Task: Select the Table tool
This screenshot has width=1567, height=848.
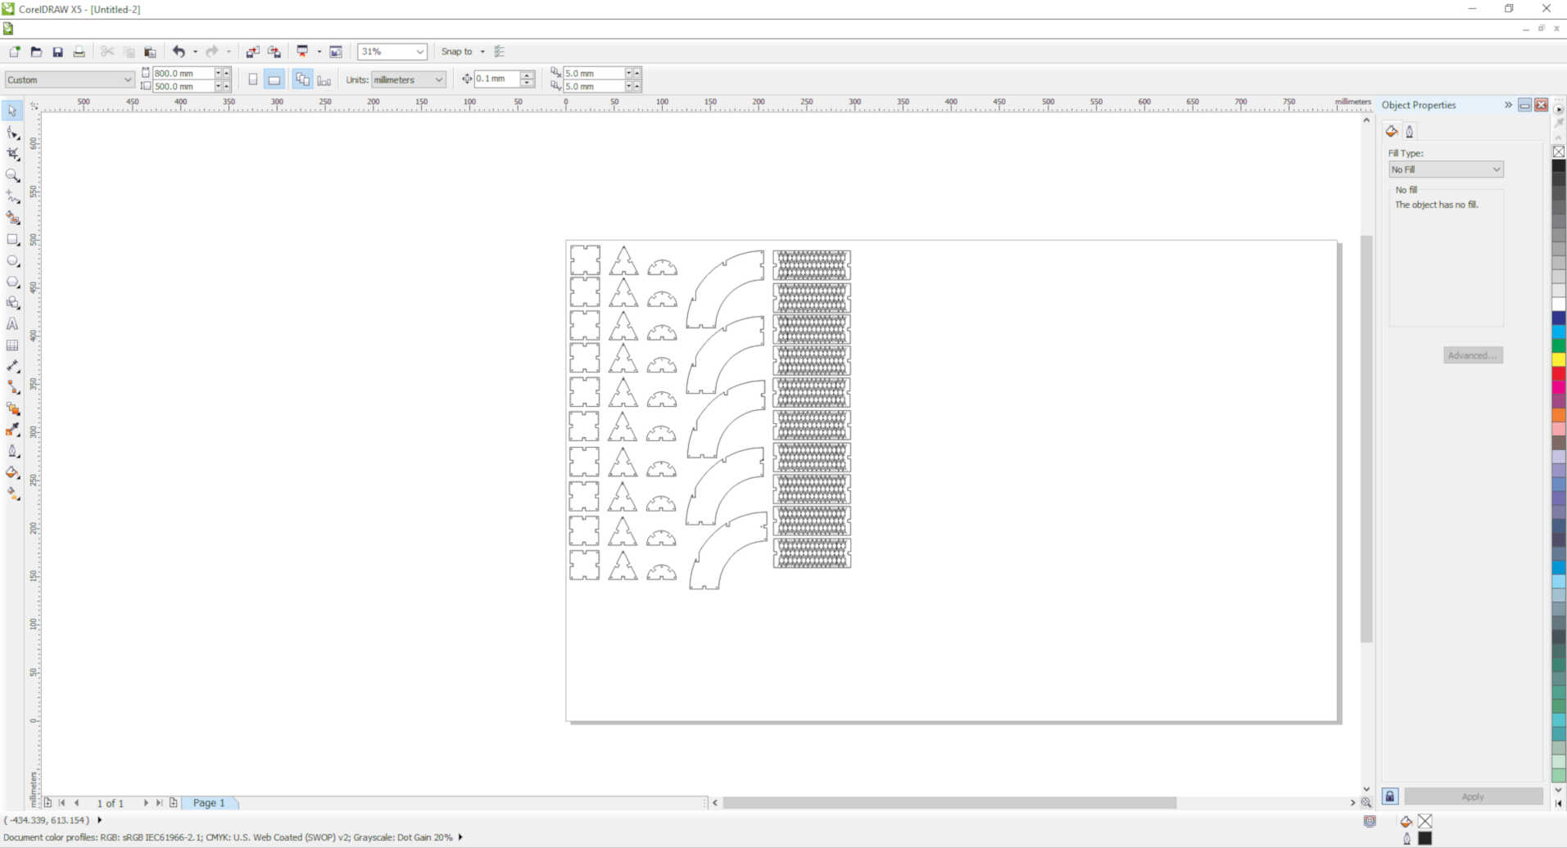Action: 12,345
